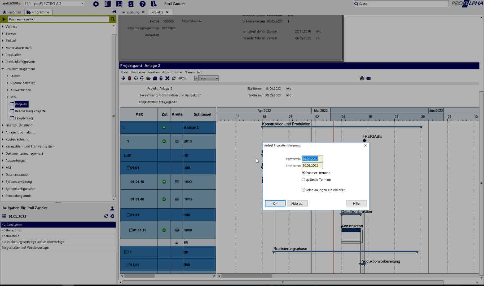Toggle Feinplanungen einschließen checkbox
This screenshot has height=286, width=484.
point(303,190)
